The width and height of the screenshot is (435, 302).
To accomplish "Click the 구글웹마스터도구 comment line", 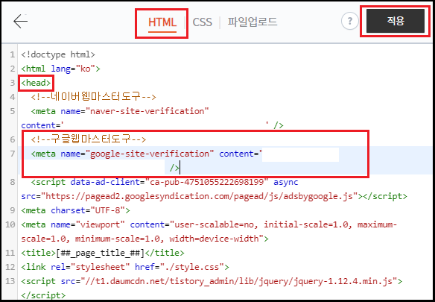I will click(89, 139).
